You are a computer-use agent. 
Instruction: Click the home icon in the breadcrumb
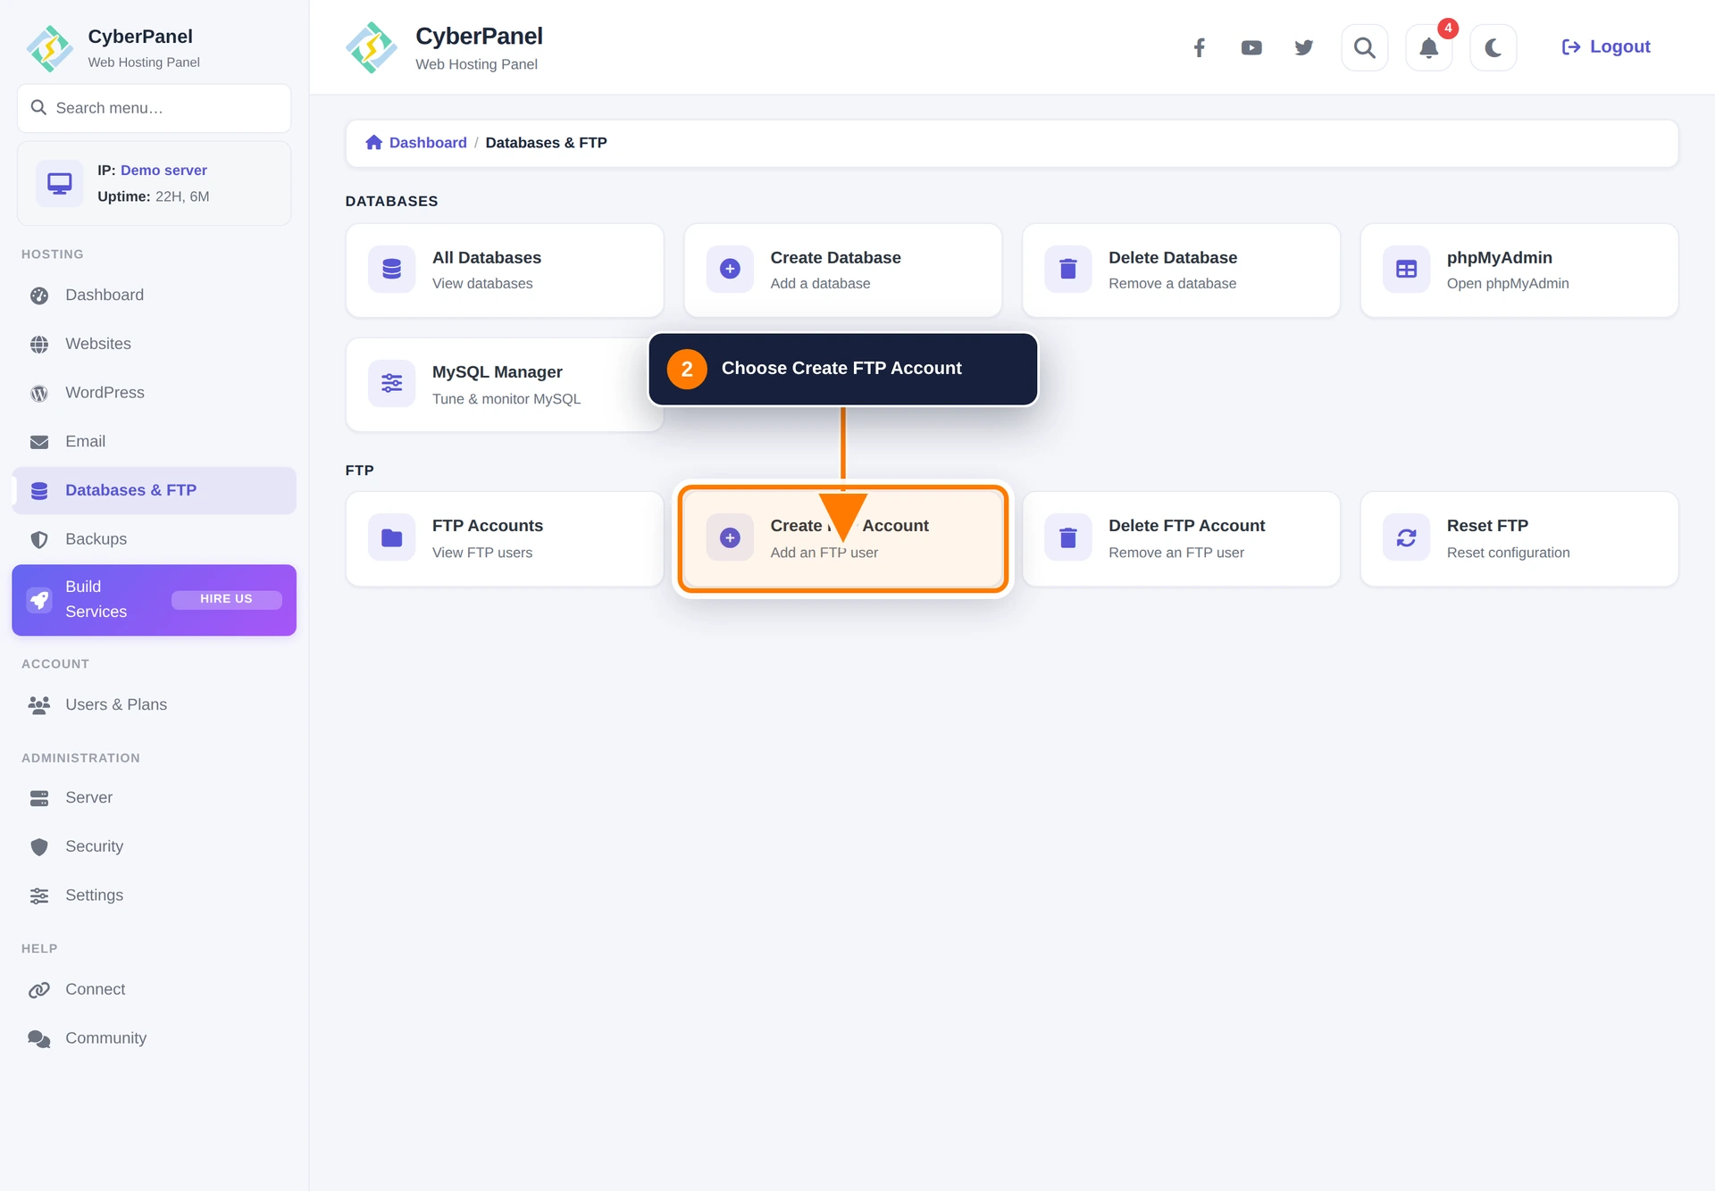click(x=374, y=143)
